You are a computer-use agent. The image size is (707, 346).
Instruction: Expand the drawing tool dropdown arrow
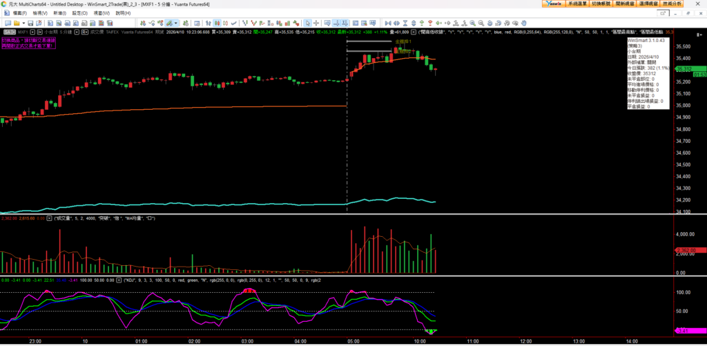coord(177,23)
